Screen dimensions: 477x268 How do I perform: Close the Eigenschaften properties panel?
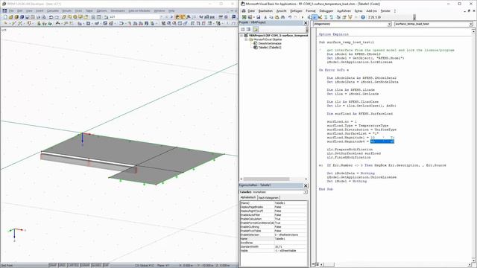tap(306, 185)
